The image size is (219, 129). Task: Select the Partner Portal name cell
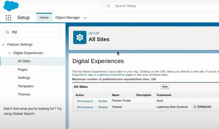click(x=121, y=101)
